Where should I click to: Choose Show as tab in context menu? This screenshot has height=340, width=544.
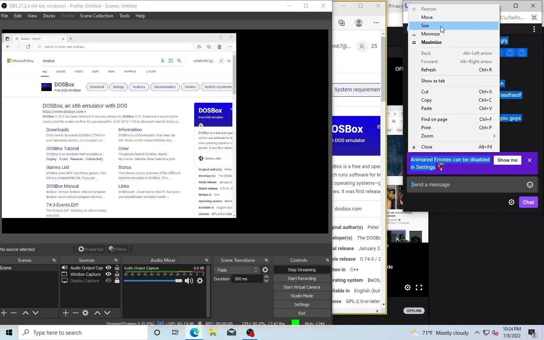click(454, 81)
